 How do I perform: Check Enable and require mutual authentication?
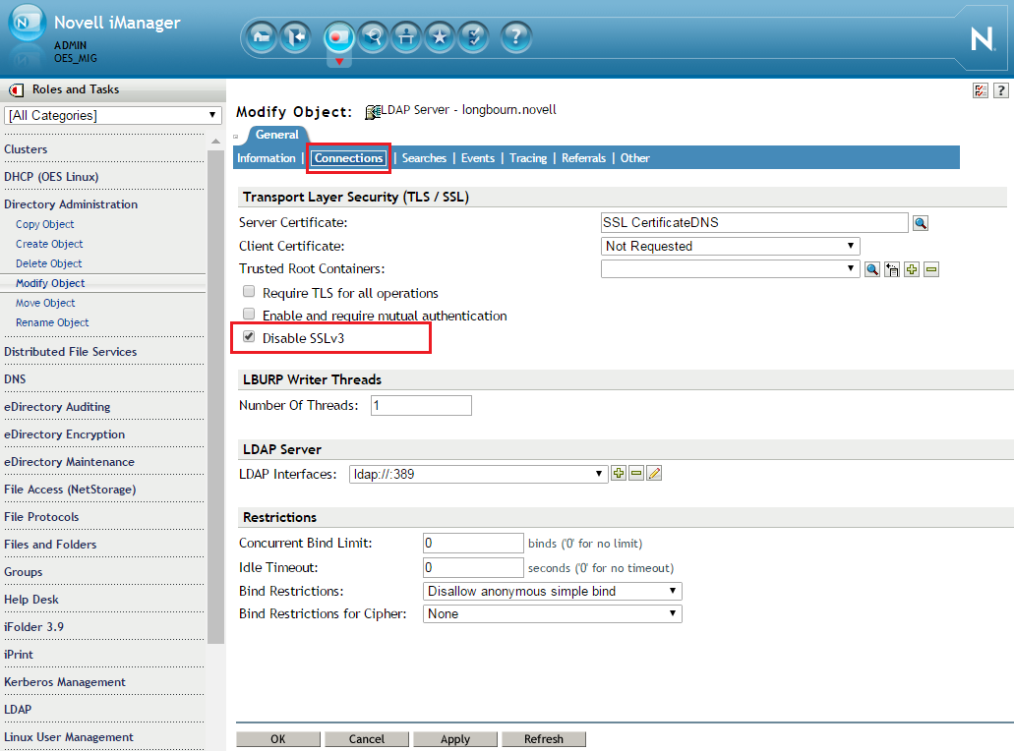tap(249, 315)
